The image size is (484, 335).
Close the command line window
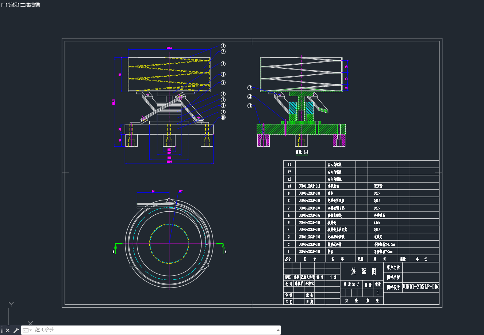[x=8, y=330]
